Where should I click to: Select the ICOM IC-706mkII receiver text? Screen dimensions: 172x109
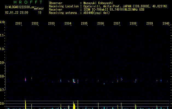pyautogui.click(x=96, y=10)
